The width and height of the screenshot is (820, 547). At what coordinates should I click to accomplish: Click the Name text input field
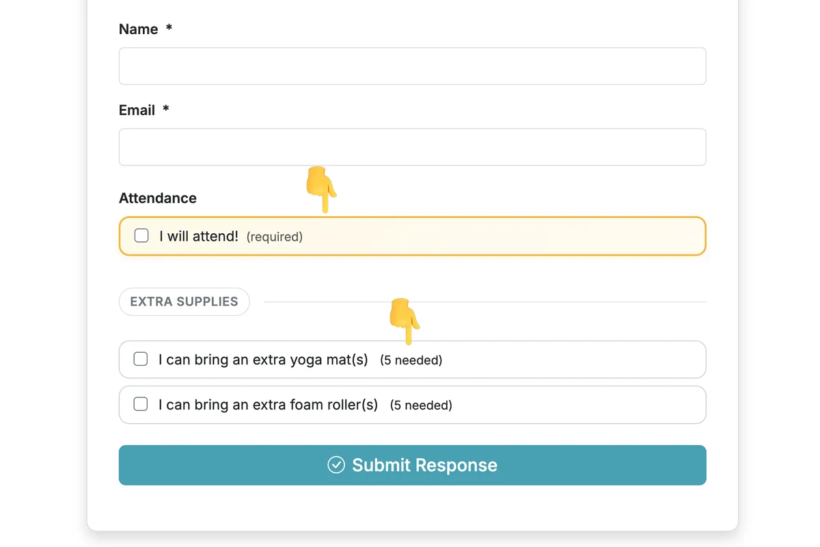click(412, 66)
